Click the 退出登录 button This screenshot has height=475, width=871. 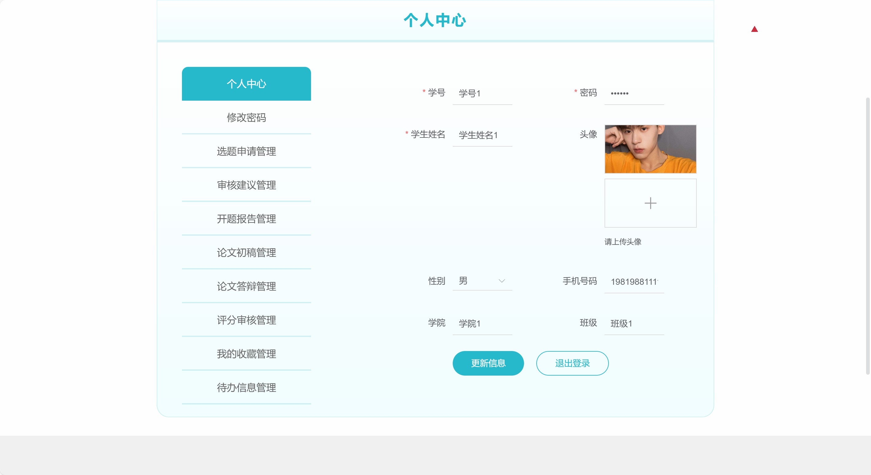point(572,363)
